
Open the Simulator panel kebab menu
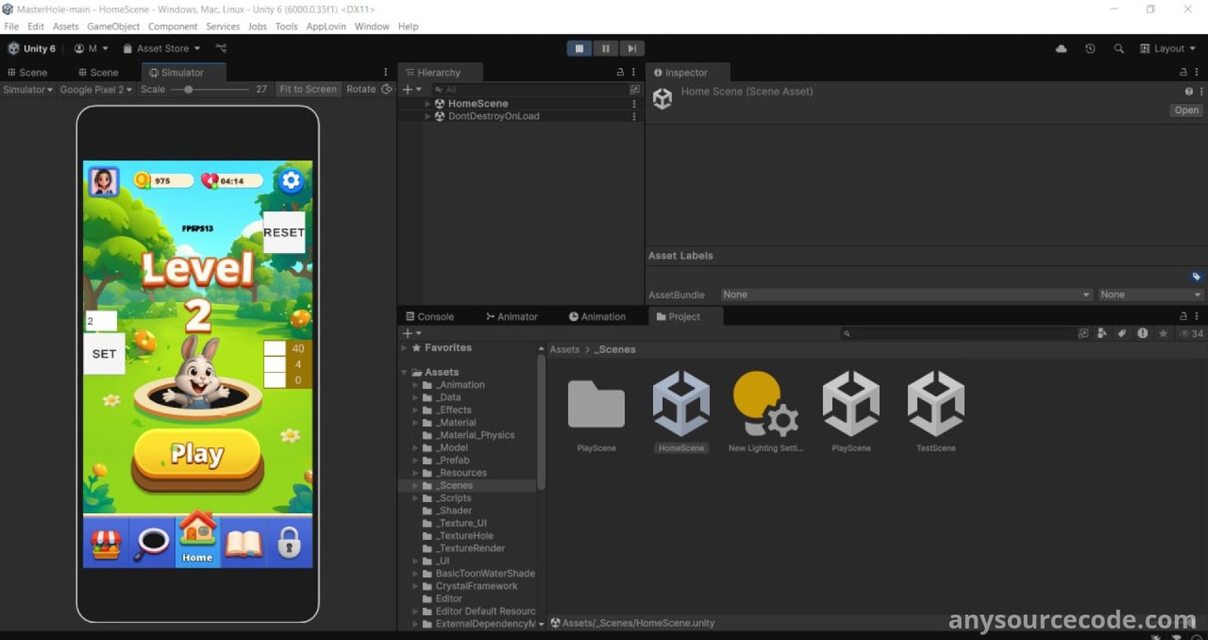(386, 72)
